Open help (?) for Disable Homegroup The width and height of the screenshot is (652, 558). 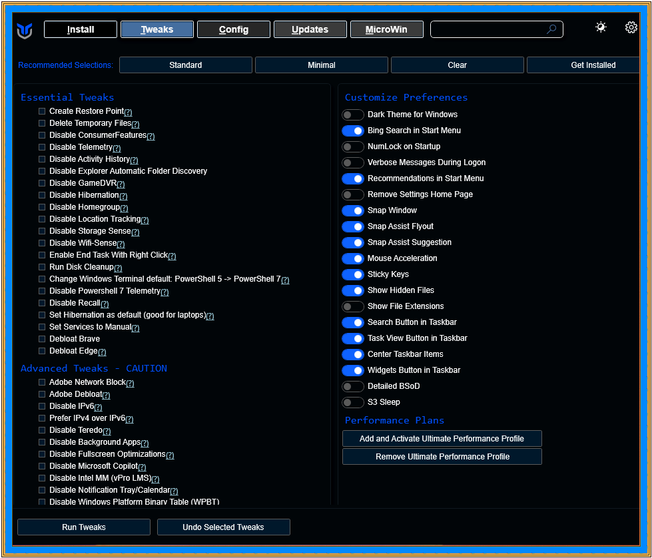(124, 208)
